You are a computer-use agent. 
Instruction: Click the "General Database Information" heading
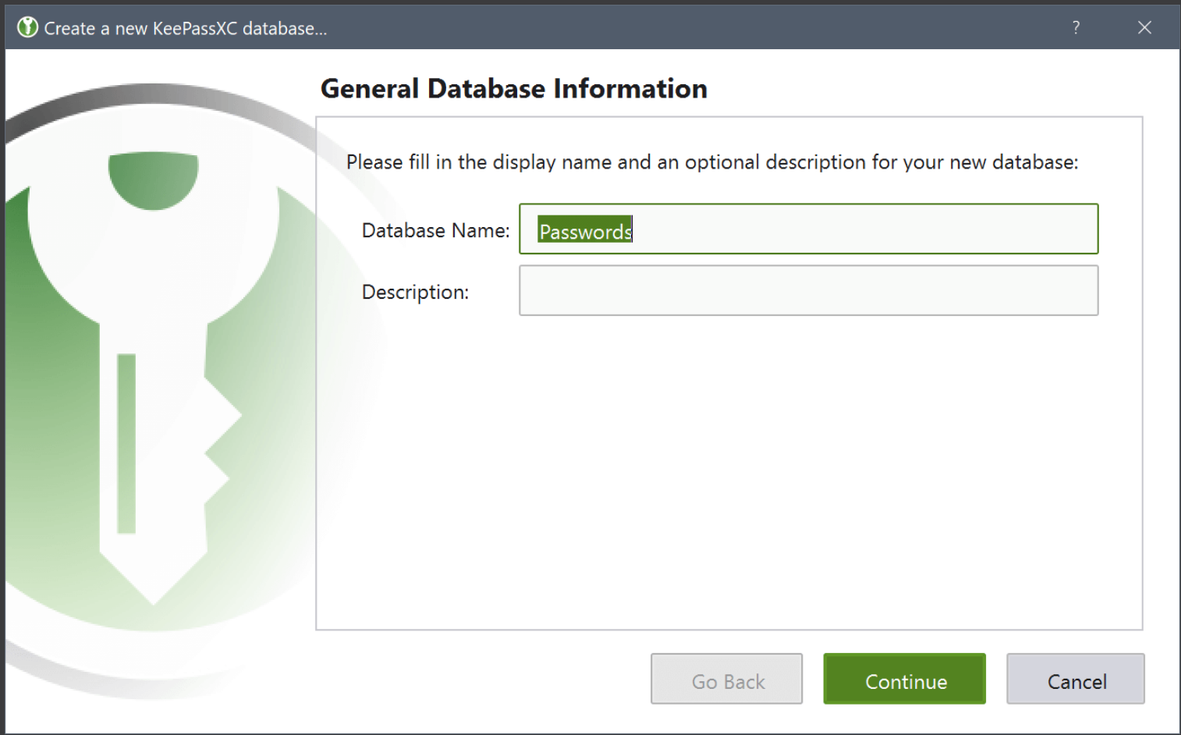click(x=513, y=89)
